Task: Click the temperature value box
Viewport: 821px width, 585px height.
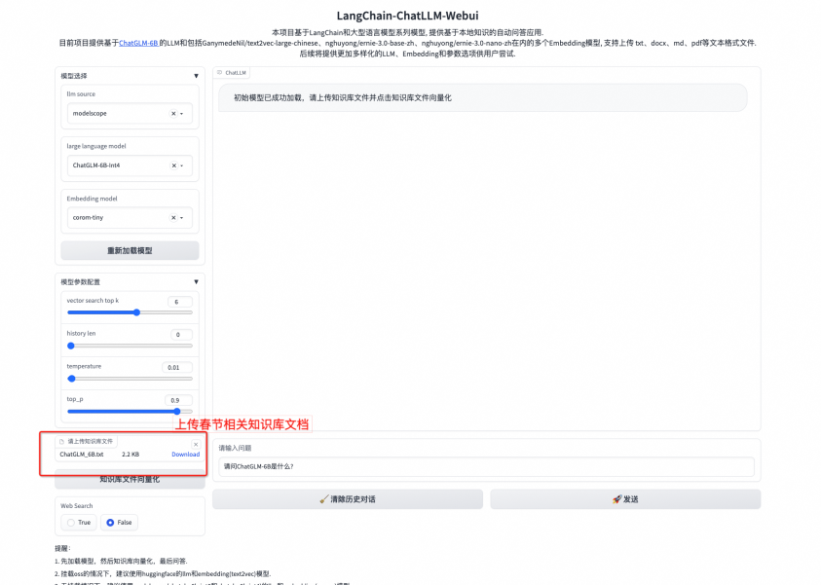Action: (177, 367)
